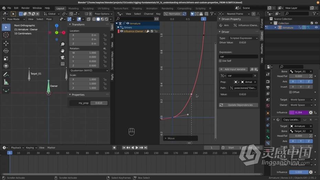Viewport: 320px width, 180px height.
Task: Open the Render menu
Action: (25, 8)
